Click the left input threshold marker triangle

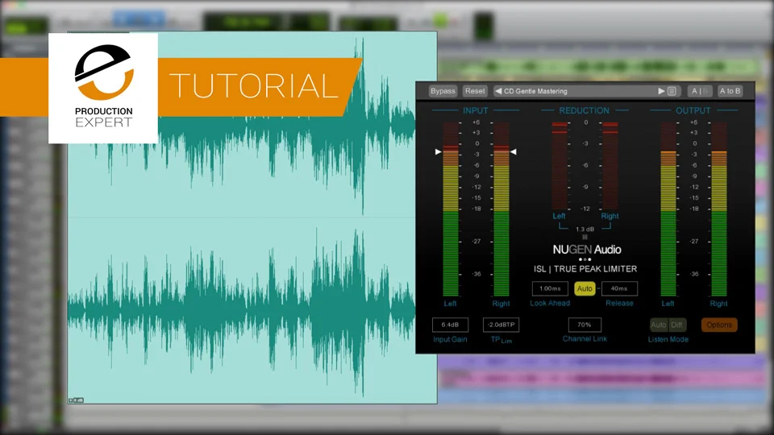pos(438,152)
